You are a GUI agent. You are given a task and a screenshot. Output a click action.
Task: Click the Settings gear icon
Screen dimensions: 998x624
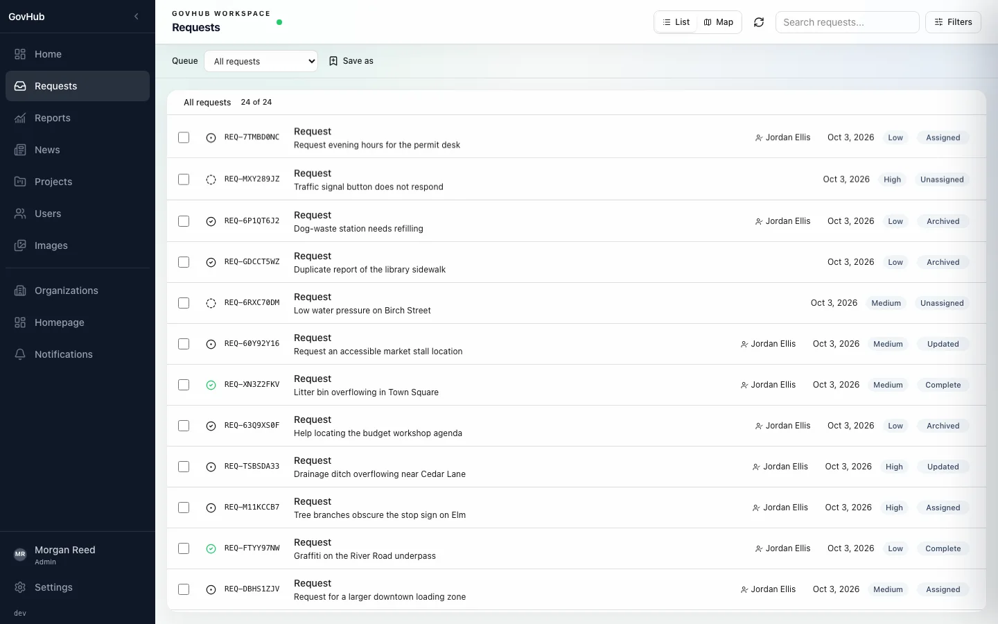tap(20, 587)
